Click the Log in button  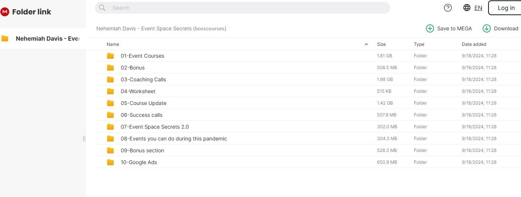coord(506,8)
